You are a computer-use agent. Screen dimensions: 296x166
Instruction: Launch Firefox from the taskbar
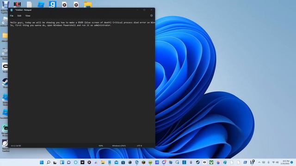point(218,162)
